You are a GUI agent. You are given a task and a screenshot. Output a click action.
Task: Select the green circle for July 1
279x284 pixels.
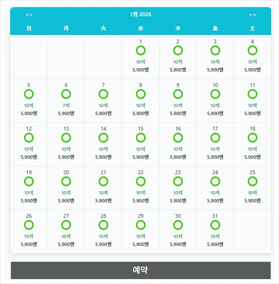pos(140,50)
